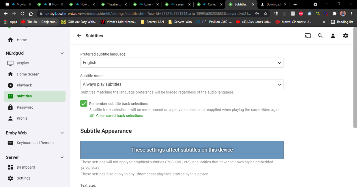The image size is (357, 187).
Task: Open the Preferred subtitle language dropdown
Action: pyautogui.click(x=182, y=63)
